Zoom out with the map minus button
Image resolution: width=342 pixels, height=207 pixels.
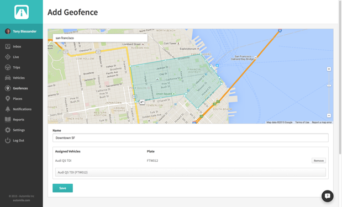[x=329, y=115]
